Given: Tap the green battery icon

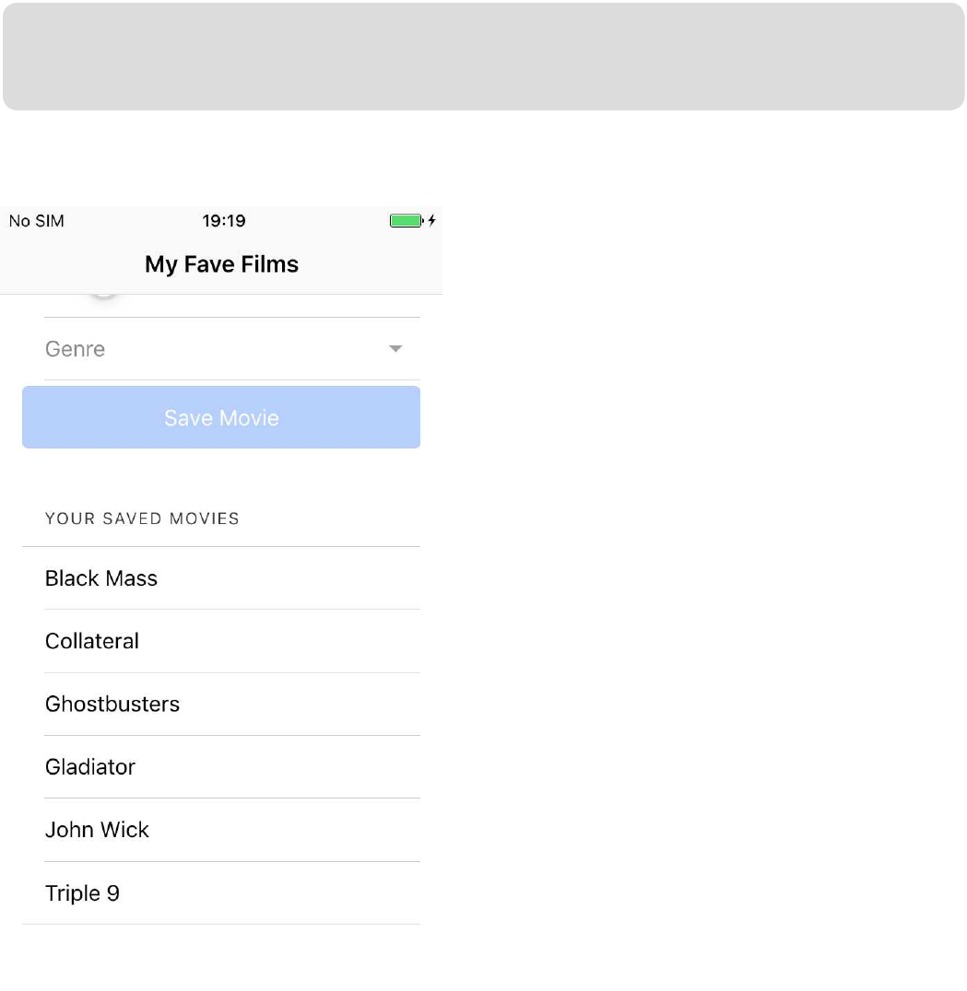Looking at the screenshot, I should tap(407, 220).
